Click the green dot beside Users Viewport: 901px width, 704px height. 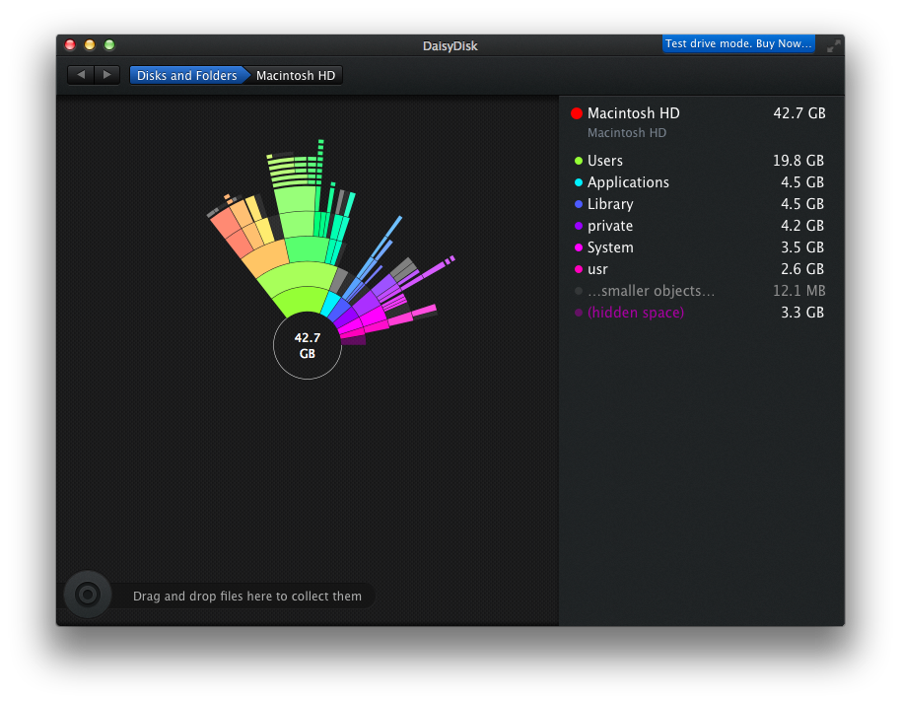click(x=579, y=161)
